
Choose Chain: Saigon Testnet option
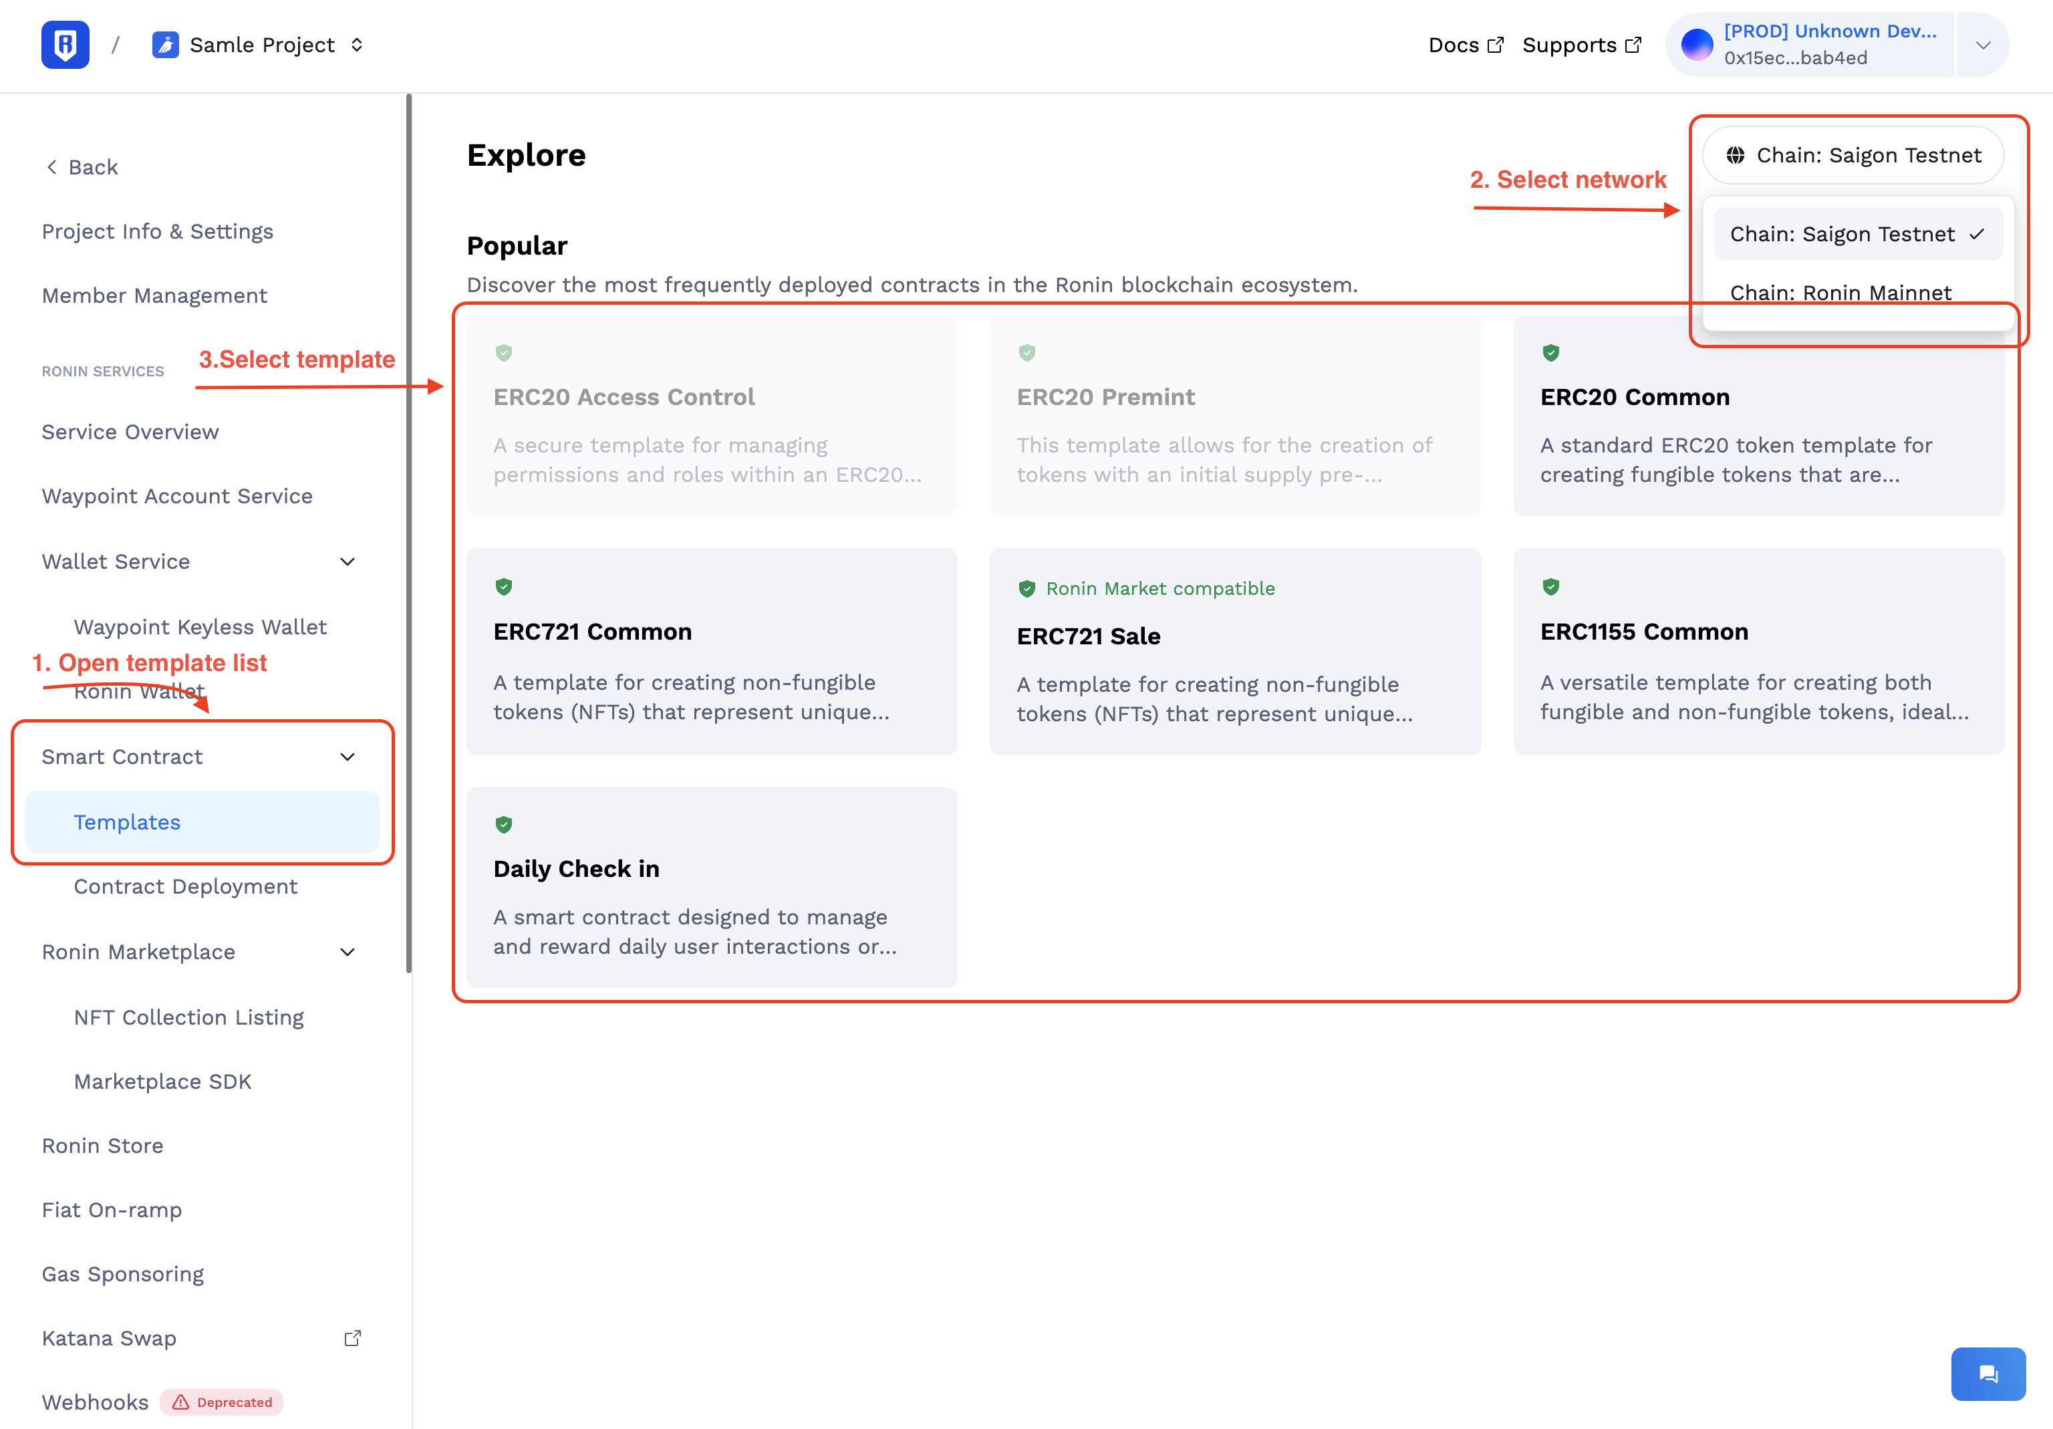[x=1858, y=235]
